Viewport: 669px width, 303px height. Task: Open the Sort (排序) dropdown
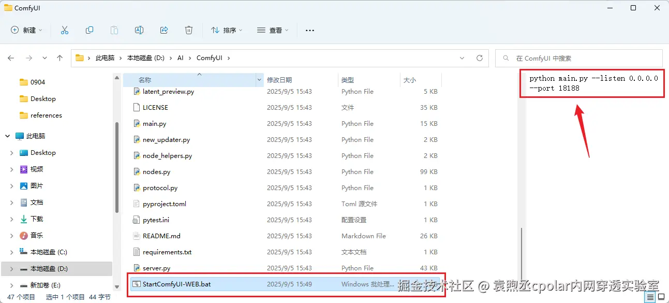[x=227, y=31]
